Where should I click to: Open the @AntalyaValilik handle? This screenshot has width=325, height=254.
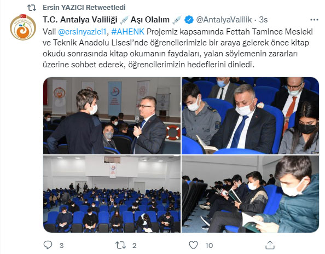click(x=224, y=20)
